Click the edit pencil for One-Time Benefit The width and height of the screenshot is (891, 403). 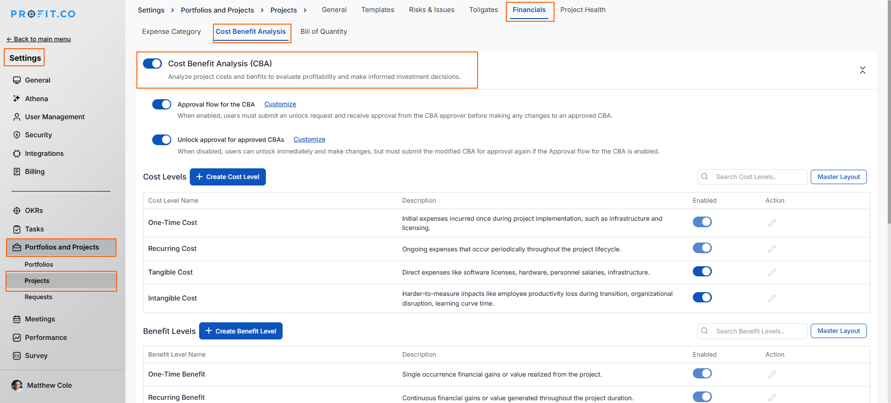(771, 374)
